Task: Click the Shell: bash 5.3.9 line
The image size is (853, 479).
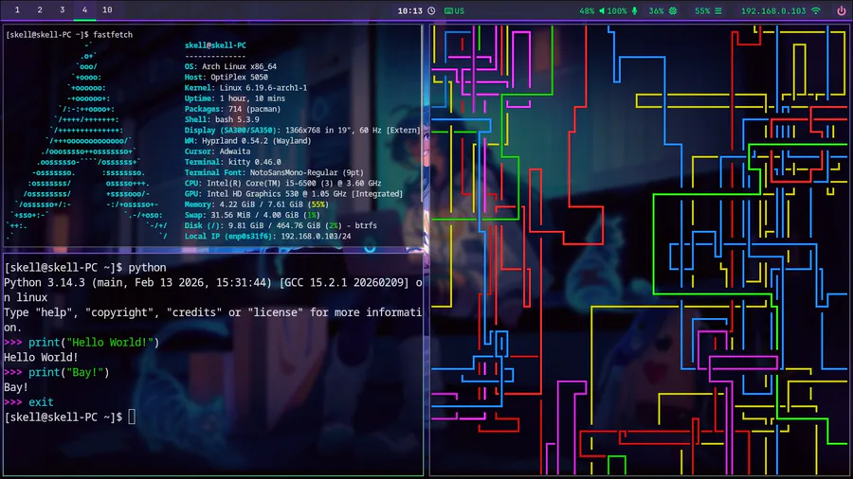Action: pyautogui.click(x=222, y=119)
